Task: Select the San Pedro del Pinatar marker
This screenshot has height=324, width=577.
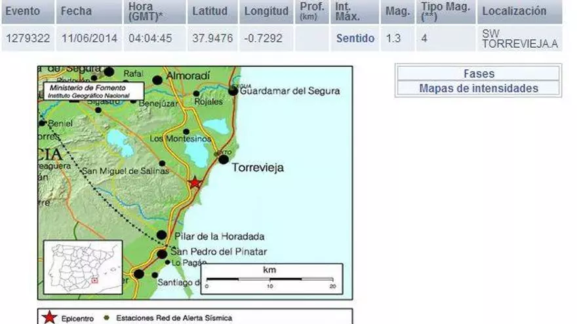Action: point(163,254)
